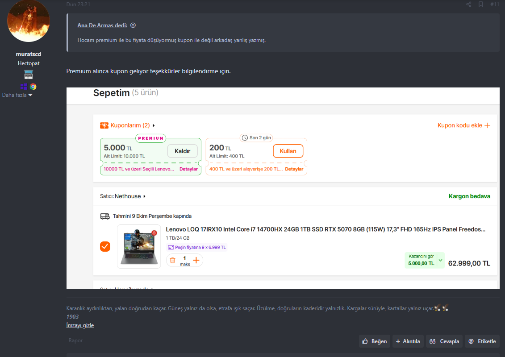Expand Daha fazla user details
This screenshot has height=357, width=505.
pyautogui.click(x=17, y=95)
